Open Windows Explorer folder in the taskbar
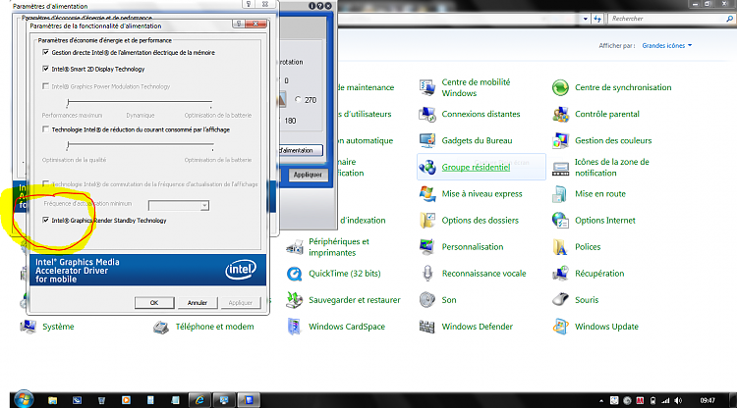737x408 pixels. click(x=53, y=400)
